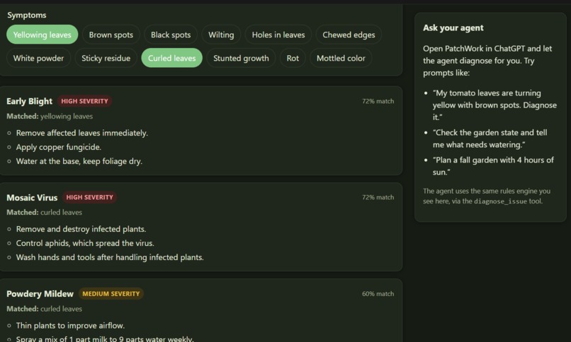Click the 'Ask your agent' heading
Screen dimensions: 571x342
(453, 28)
